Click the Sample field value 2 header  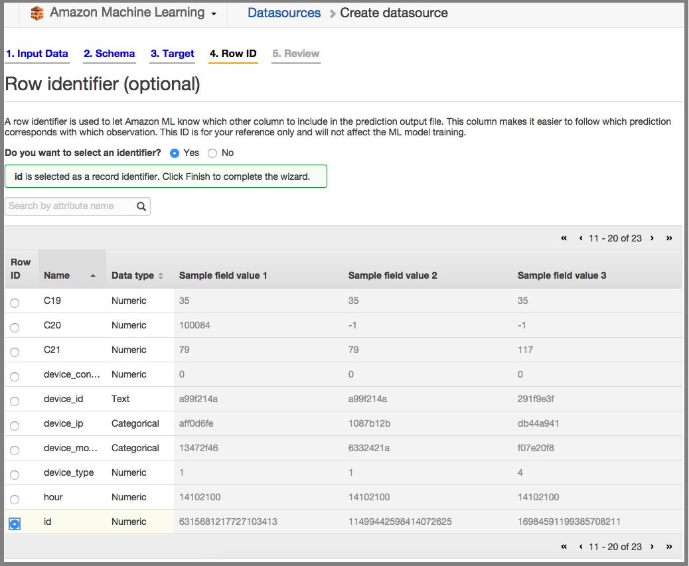point(392,276)
